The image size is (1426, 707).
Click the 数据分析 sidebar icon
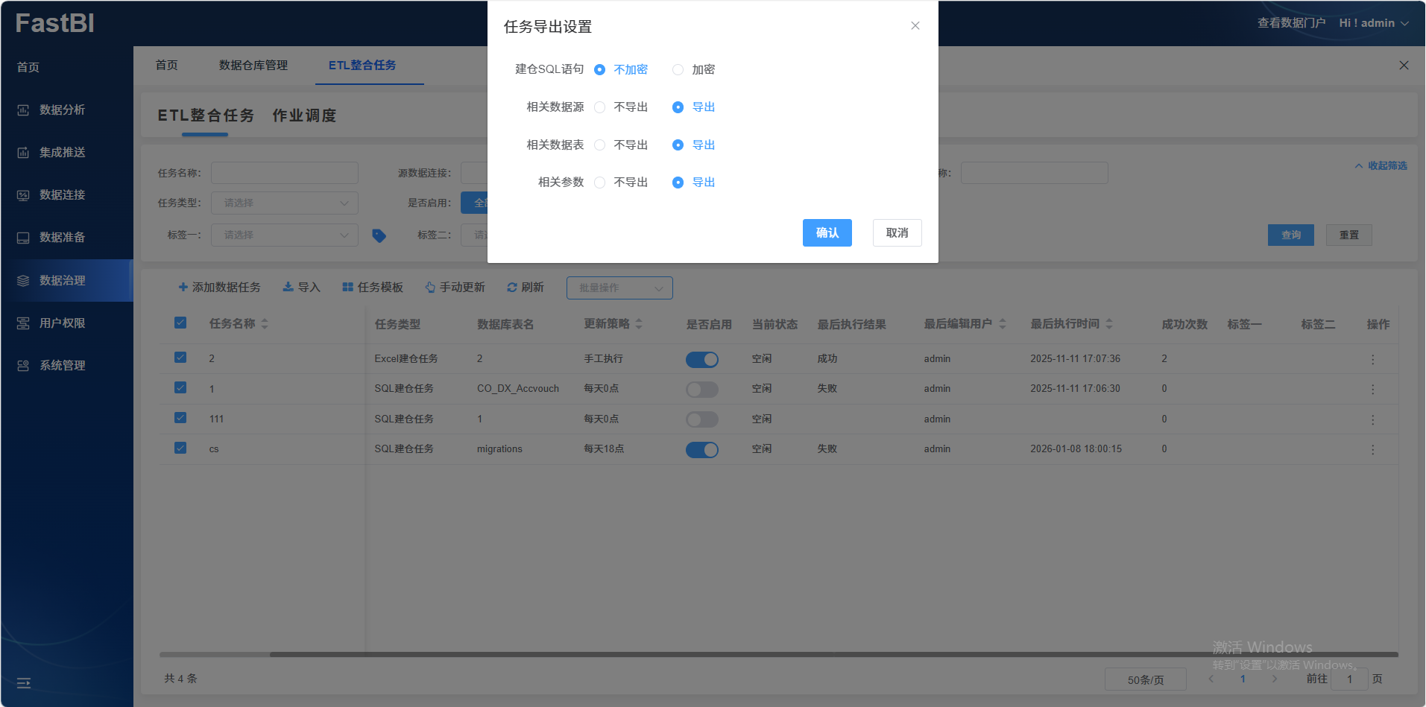(23, 110)
